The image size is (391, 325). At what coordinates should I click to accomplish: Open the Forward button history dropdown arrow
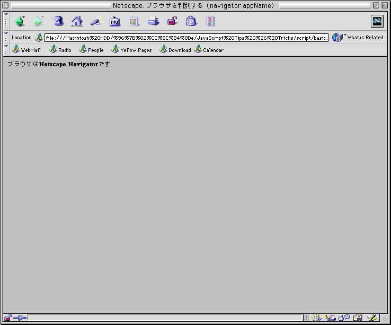pyautogui.click(x=42, y=17)
